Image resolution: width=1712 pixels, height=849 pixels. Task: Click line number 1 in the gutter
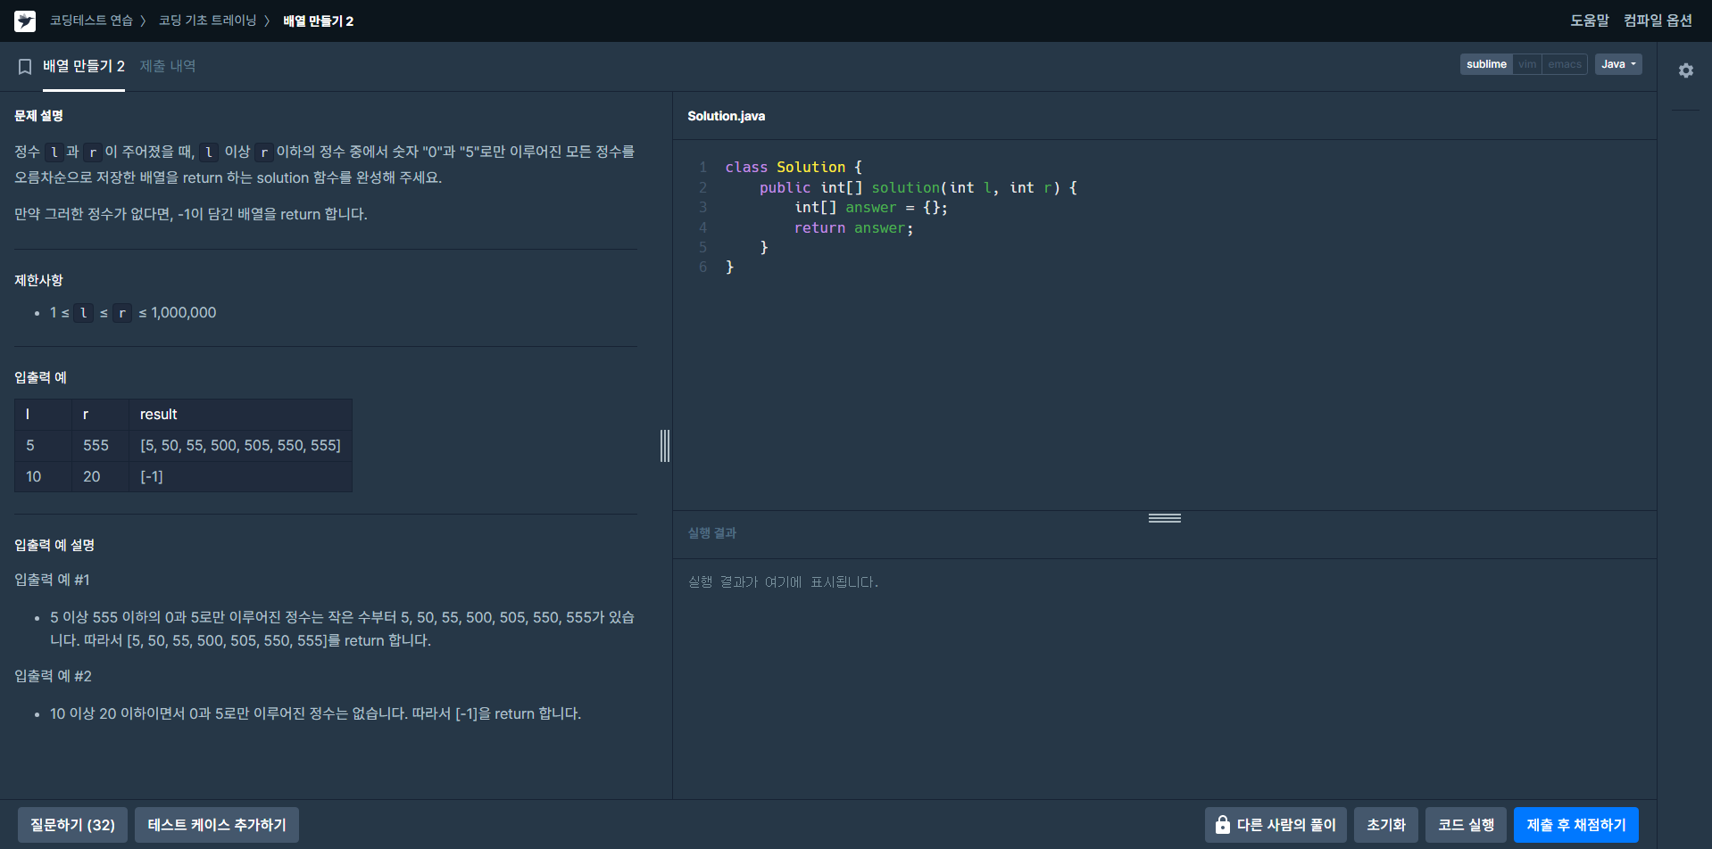coord(702,168)
